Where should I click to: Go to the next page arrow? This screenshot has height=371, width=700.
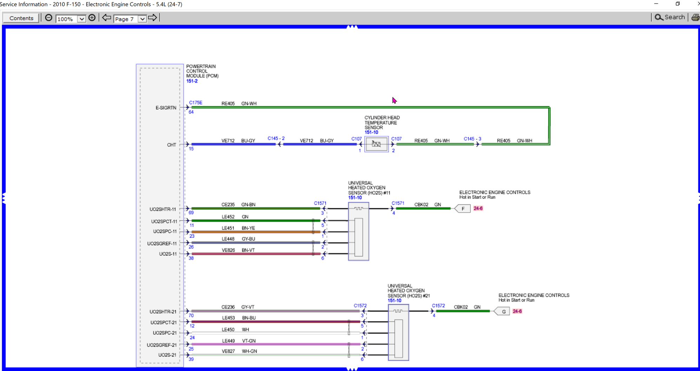tap(153, 18)
